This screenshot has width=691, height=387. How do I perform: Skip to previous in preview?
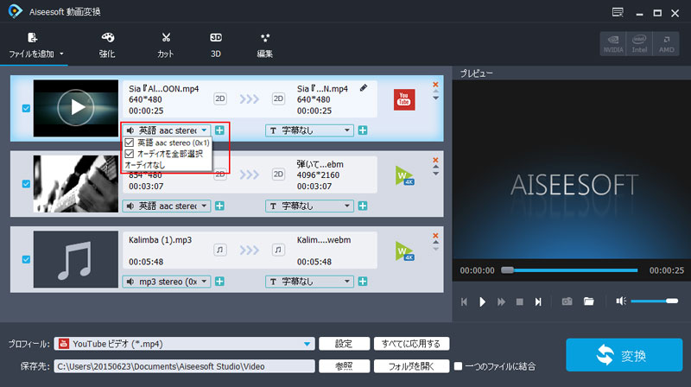tap(464, 302)
